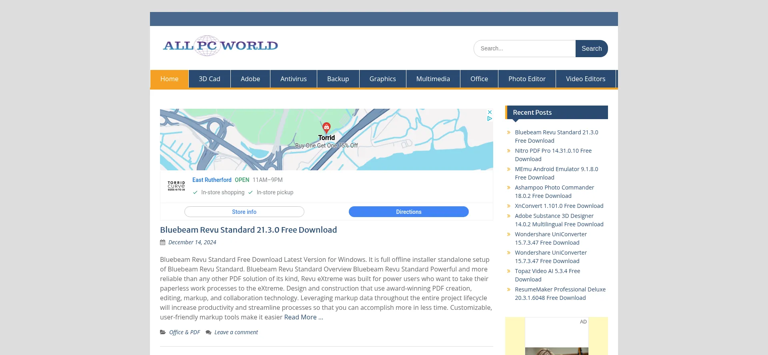768x355 pixels.
Task: Open Adobe Substance 3D Designer post
Action: (x=559, y=220)
